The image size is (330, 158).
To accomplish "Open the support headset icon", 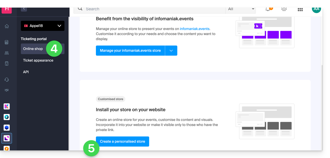I will (x=7, y=80).
